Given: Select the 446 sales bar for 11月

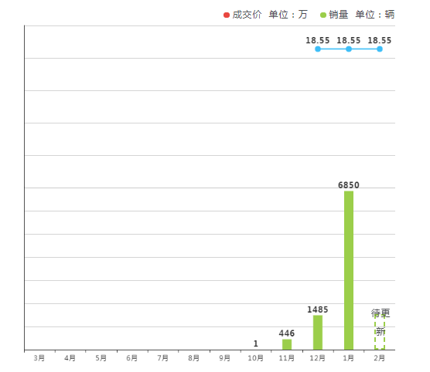Looking at the screenshot, I should pos(287,344).
